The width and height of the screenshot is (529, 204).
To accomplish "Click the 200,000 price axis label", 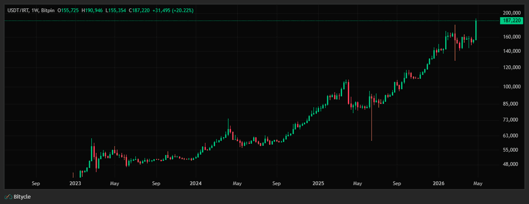I will (512, 13).
